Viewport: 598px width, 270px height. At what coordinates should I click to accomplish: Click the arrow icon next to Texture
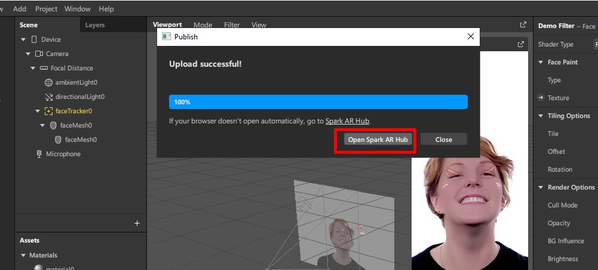click(x=541, y=98)
